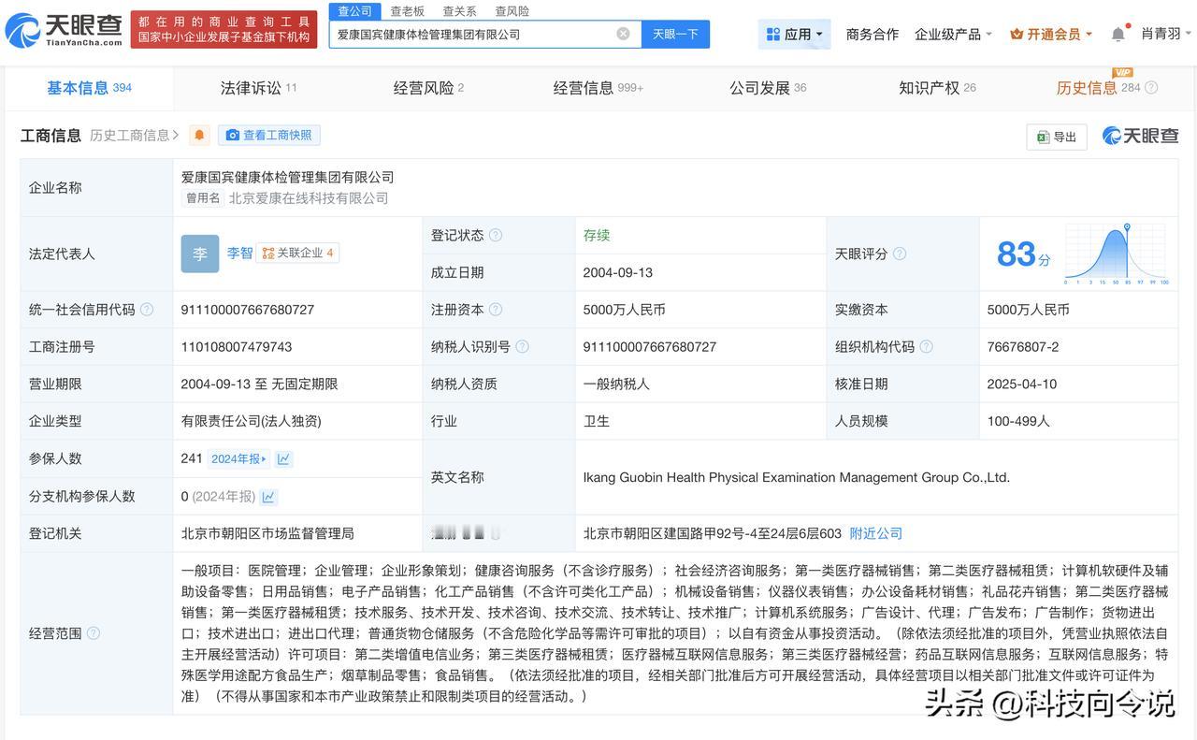This screenshot has height=740, width=1197.
Task: Open the 肖青羽 user account menu
Action: point(1166,35)
